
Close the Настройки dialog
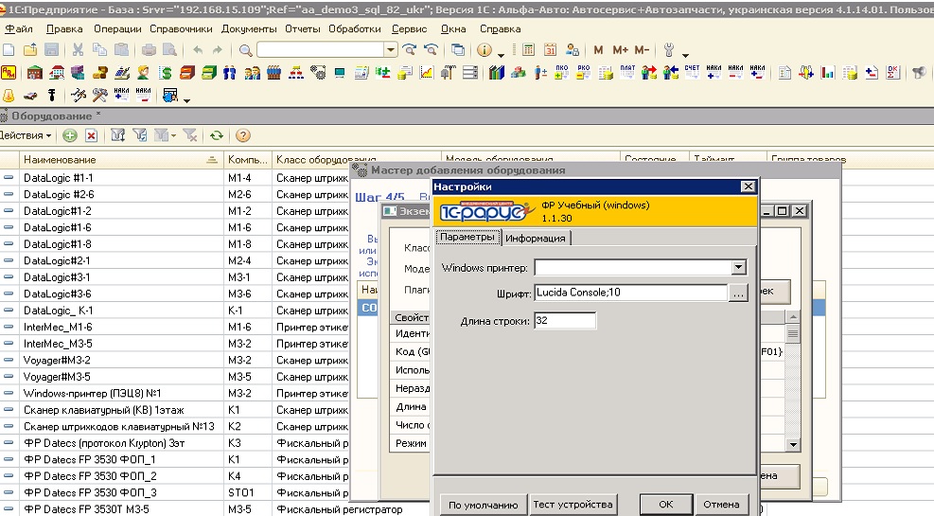click(x=748, y=187)
